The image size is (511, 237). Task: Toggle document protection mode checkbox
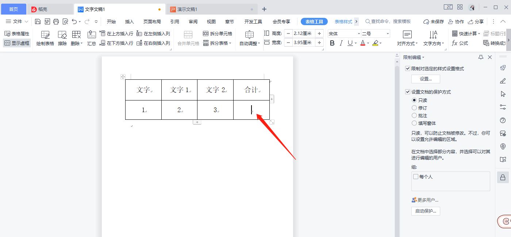pos(408,92)
